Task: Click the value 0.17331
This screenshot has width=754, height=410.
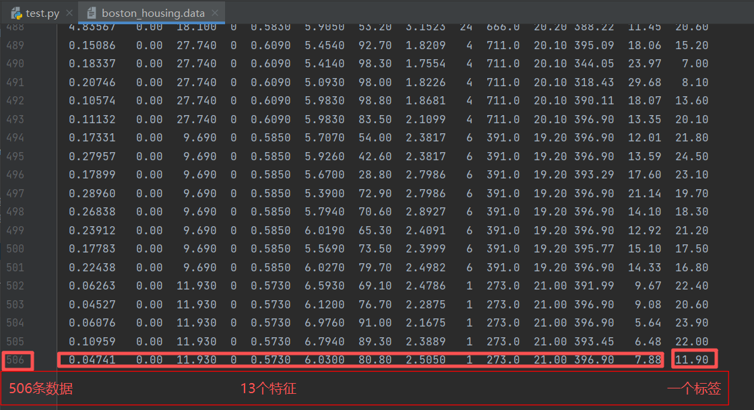Action: [x=92, y=138]
